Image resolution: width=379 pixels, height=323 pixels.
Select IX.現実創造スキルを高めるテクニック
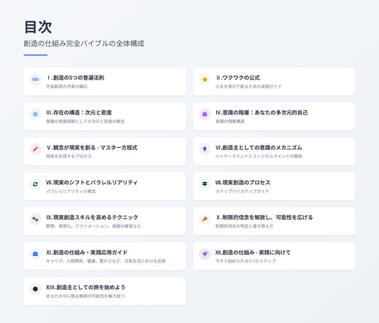click(105, 221)
